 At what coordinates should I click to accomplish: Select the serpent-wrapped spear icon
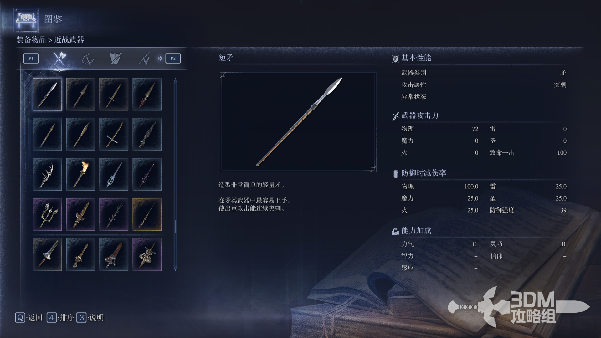pyautogui.click(x=147, y=254)
